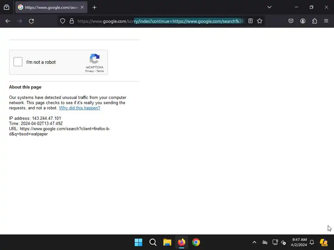Open the Firefox View icon

point(7,7)
